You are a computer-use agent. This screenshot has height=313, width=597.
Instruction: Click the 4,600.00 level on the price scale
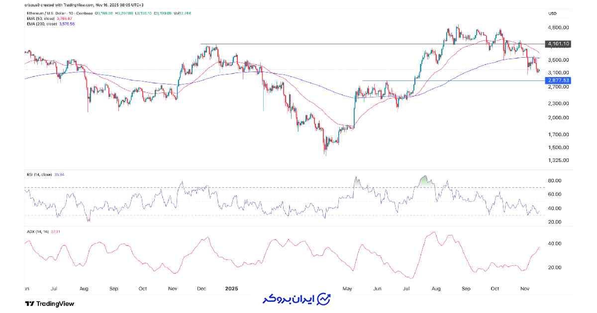[558, 28]
